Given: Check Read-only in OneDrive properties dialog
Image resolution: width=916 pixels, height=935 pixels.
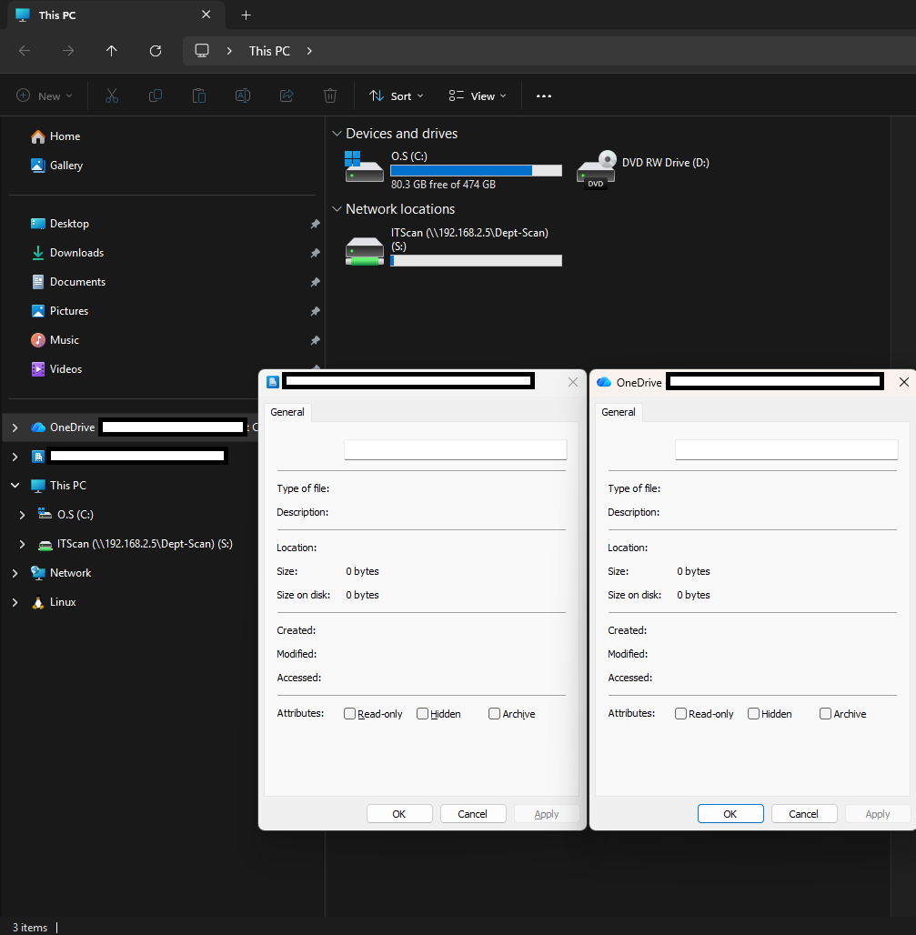Looking at the screenshot, I should tap(681, 714).
